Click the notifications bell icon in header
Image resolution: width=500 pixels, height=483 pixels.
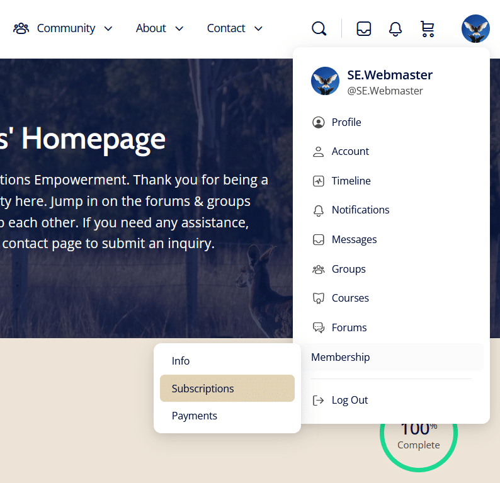[395, 28]
